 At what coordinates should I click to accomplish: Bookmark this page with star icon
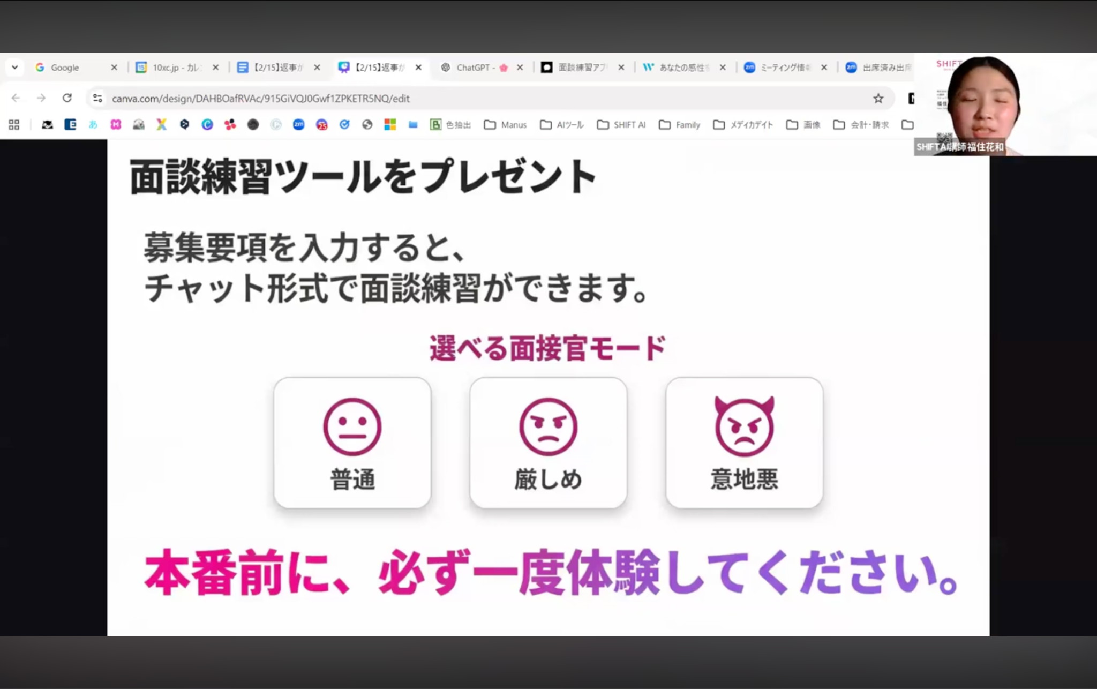click(878, 98)
